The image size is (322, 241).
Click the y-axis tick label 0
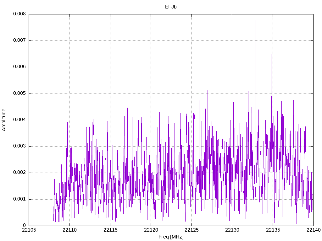[25, 226]
